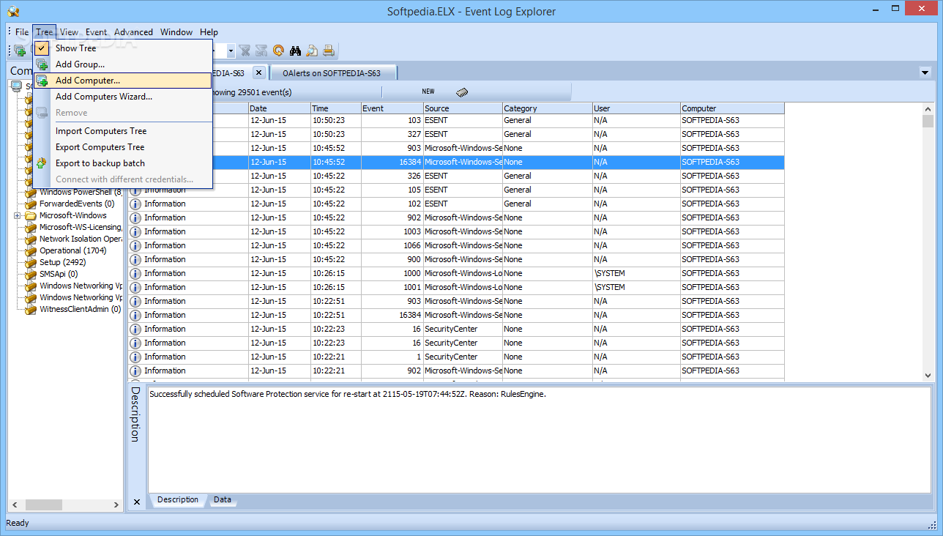The height and width of the screenshot is (536, 943).
Task: Click the tree panel horizontal scrollbar thumb
Action: (x=43, y=505)
